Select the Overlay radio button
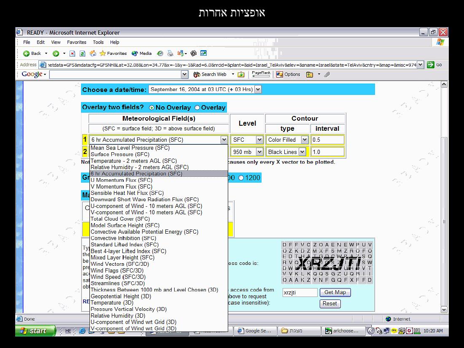 (197, 108)
